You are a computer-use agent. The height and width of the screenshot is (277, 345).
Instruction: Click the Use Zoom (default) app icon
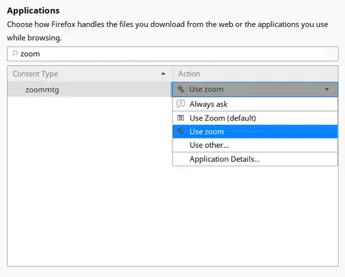click(x=181, y=118)
